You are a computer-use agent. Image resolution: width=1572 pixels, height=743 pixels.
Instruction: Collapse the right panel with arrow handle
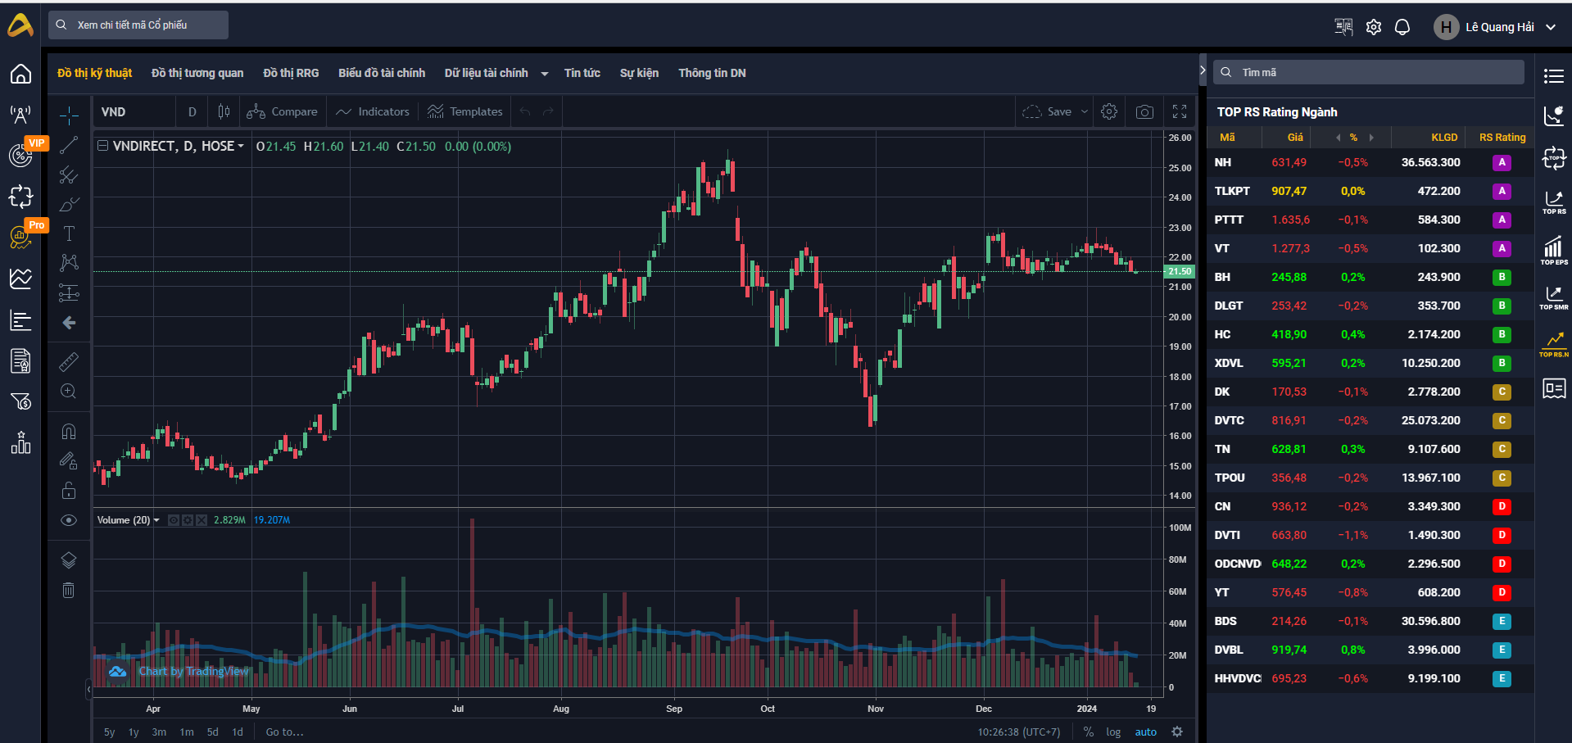[x=1202, y=70]
